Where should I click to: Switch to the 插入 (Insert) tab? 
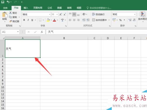click(x=26, y=8)
